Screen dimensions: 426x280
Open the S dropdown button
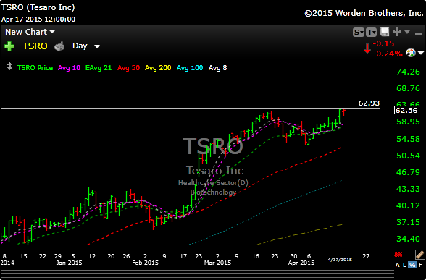359,33
